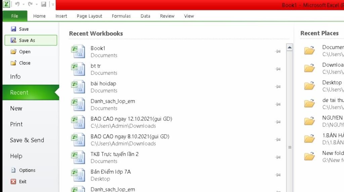Open the Desktop folder in Recent Places
This screenshot has width=344, height=192.
coord(322,86)
